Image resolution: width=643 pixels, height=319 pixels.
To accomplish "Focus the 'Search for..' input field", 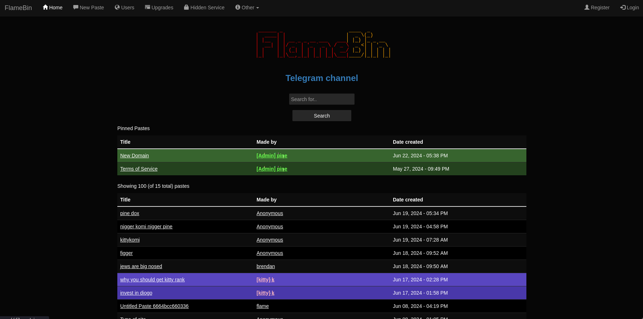I will (322, 99).
